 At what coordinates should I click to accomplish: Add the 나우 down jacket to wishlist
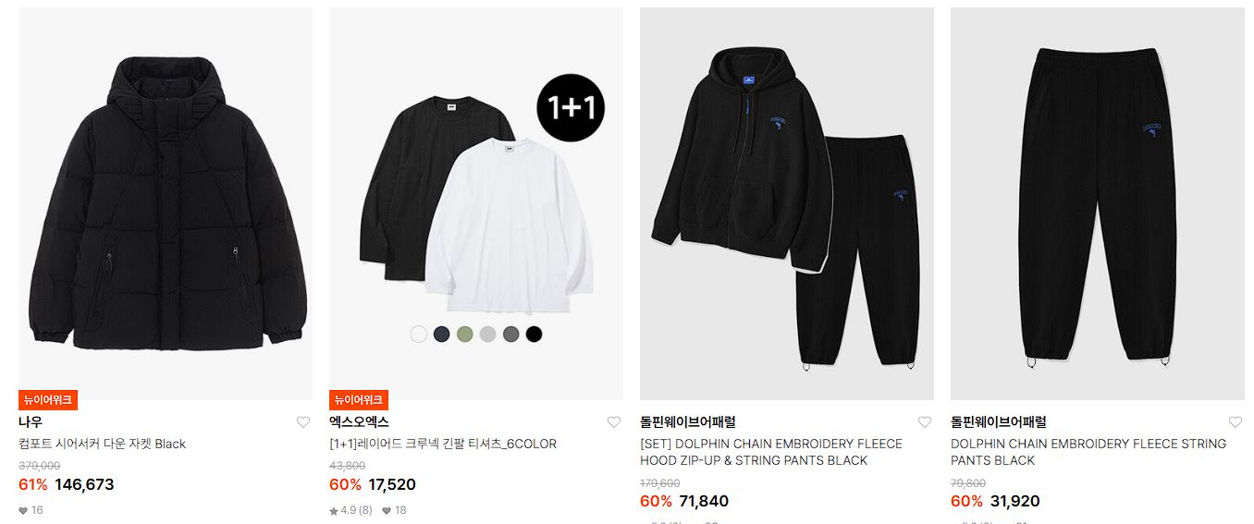point(303,422)
